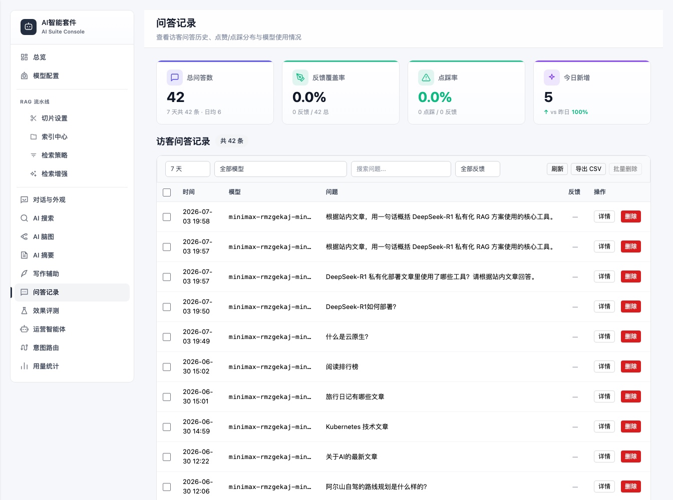Click the 意图路由 routing icon
The width and height of the screenshot is (673, 500).
(24, 347)
